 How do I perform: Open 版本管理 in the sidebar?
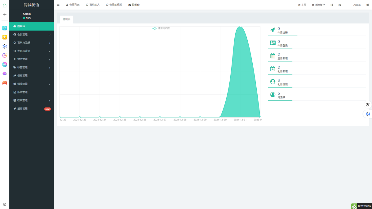click(x=32, y=92)
